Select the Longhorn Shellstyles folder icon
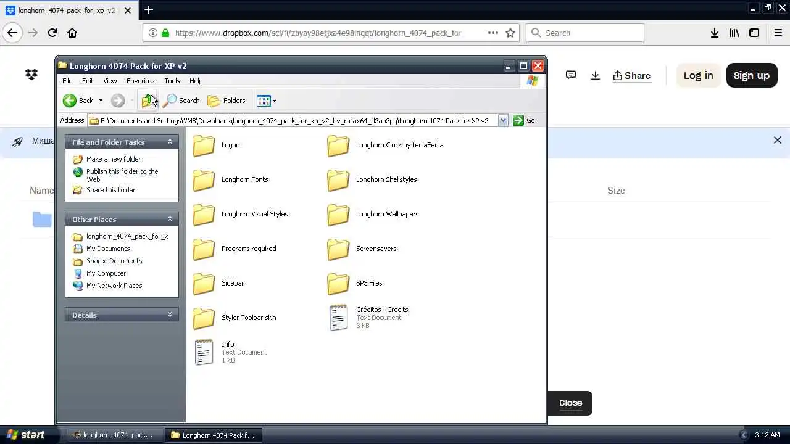Image resolution: width=790 pixels, height=444 pixels. point(338,180)
